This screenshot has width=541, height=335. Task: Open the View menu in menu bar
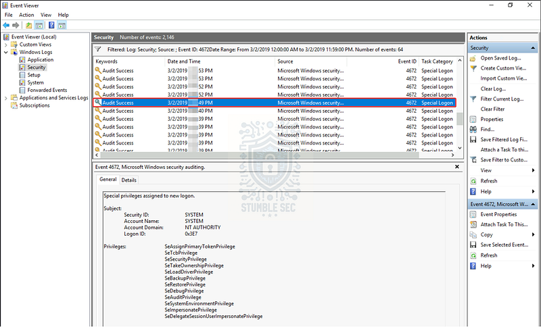pyautogui.click(x=46, y=15)
